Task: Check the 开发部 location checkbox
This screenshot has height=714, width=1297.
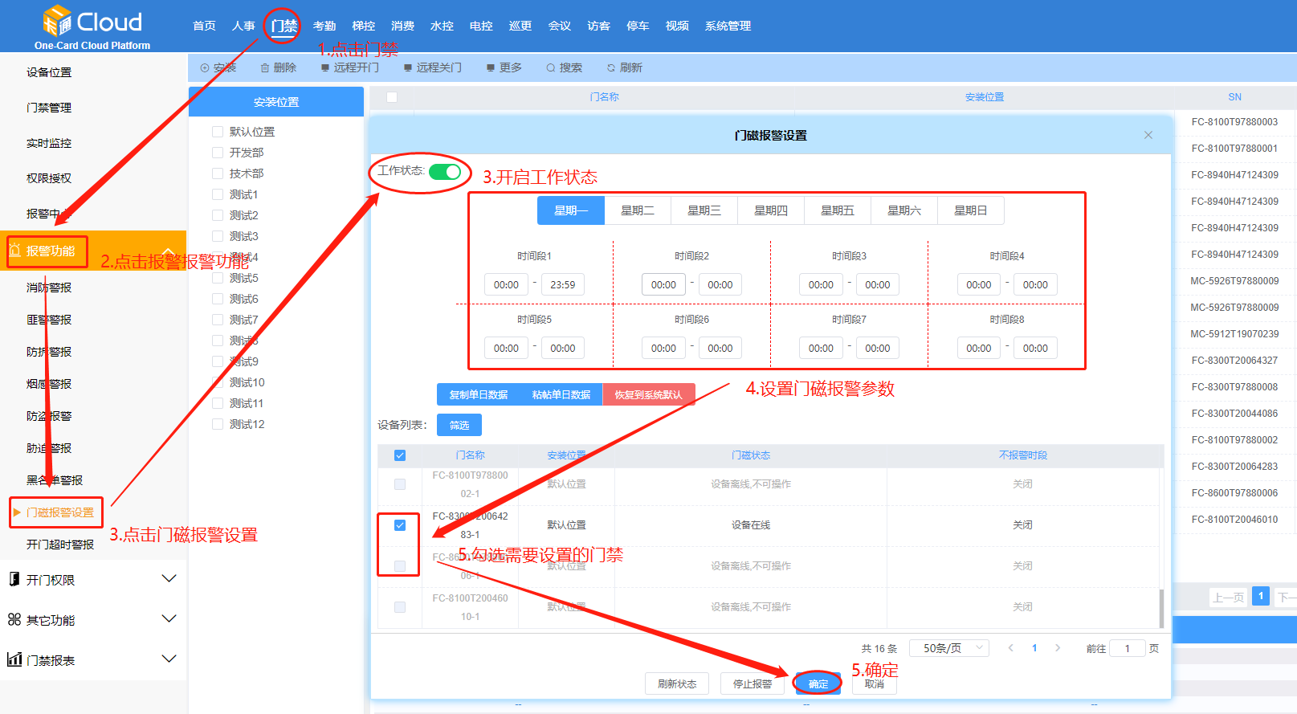Action: [x=218, y=153]
